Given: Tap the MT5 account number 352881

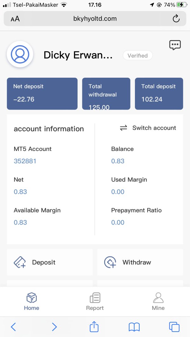Looking at the screenshot, I should [x=25, y=161].
